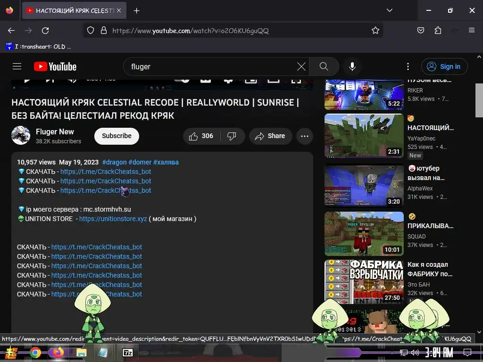Viewport: 483px width, 362px height.
Task: Click the magnifier search button
Action: (x=324, y=66)
